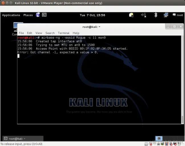
Task: Select the Computer desktop icon
Action: [15, 29]
